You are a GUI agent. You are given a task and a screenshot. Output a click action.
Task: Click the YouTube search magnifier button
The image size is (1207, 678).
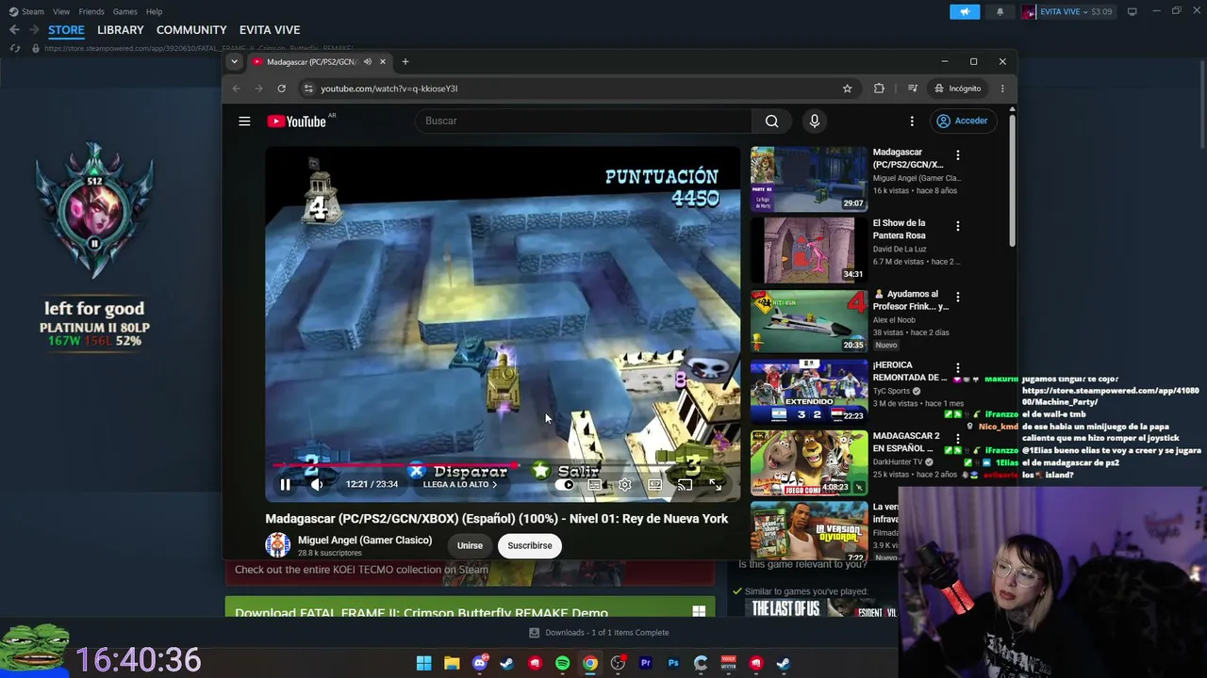(x=771, y=121)
